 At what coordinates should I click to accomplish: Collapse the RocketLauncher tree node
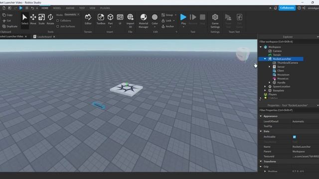[x=265, y=59]
